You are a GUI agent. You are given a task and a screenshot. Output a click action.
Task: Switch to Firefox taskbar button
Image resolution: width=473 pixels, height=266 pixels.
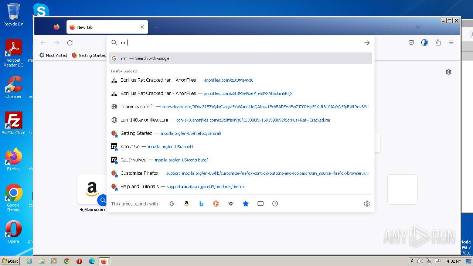[104, 261]
